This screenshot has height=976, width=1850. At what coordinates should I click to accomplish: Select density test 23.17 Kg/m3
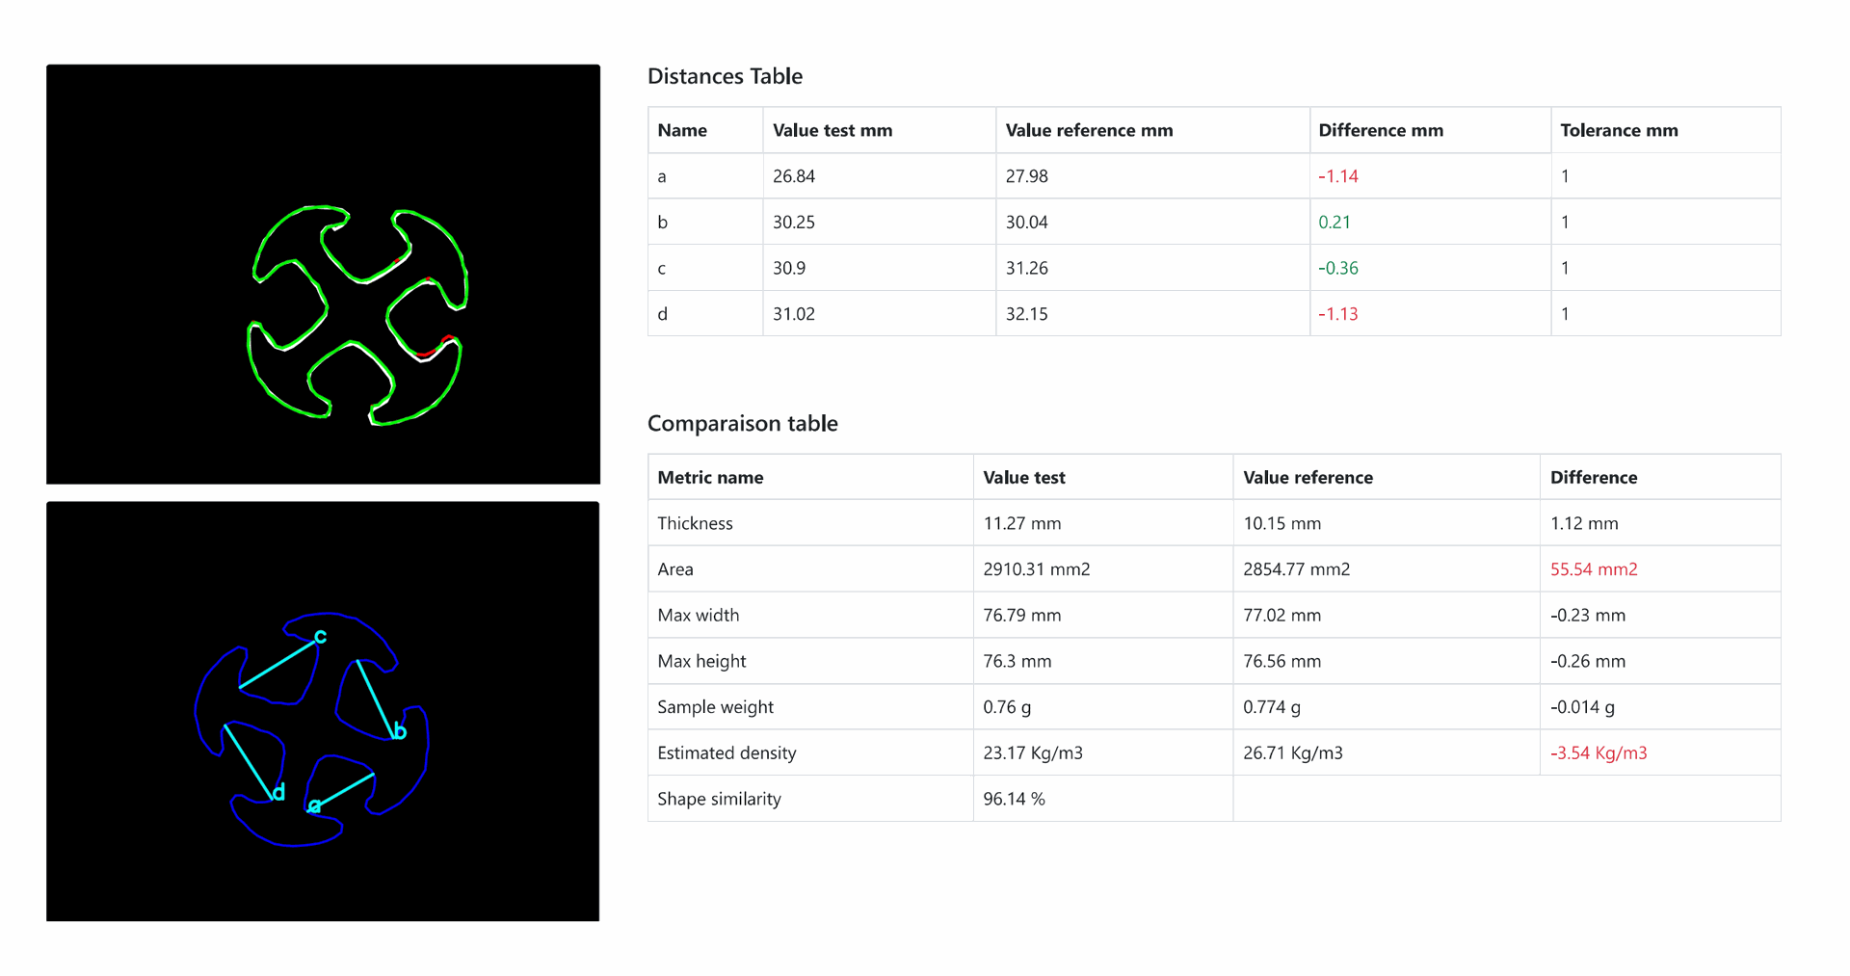click(x=1033, y=752)
